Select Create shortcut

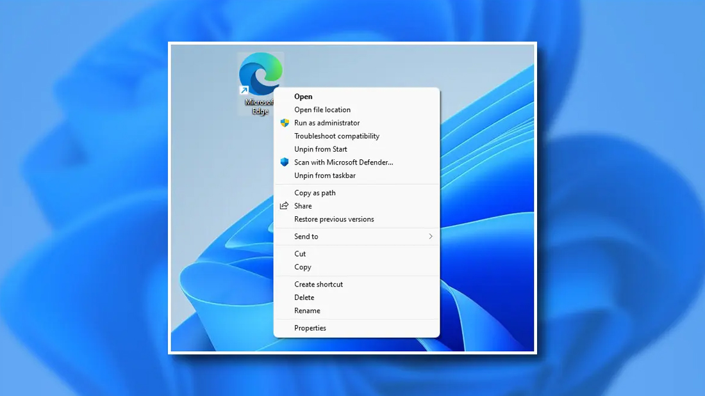[356, 284]
